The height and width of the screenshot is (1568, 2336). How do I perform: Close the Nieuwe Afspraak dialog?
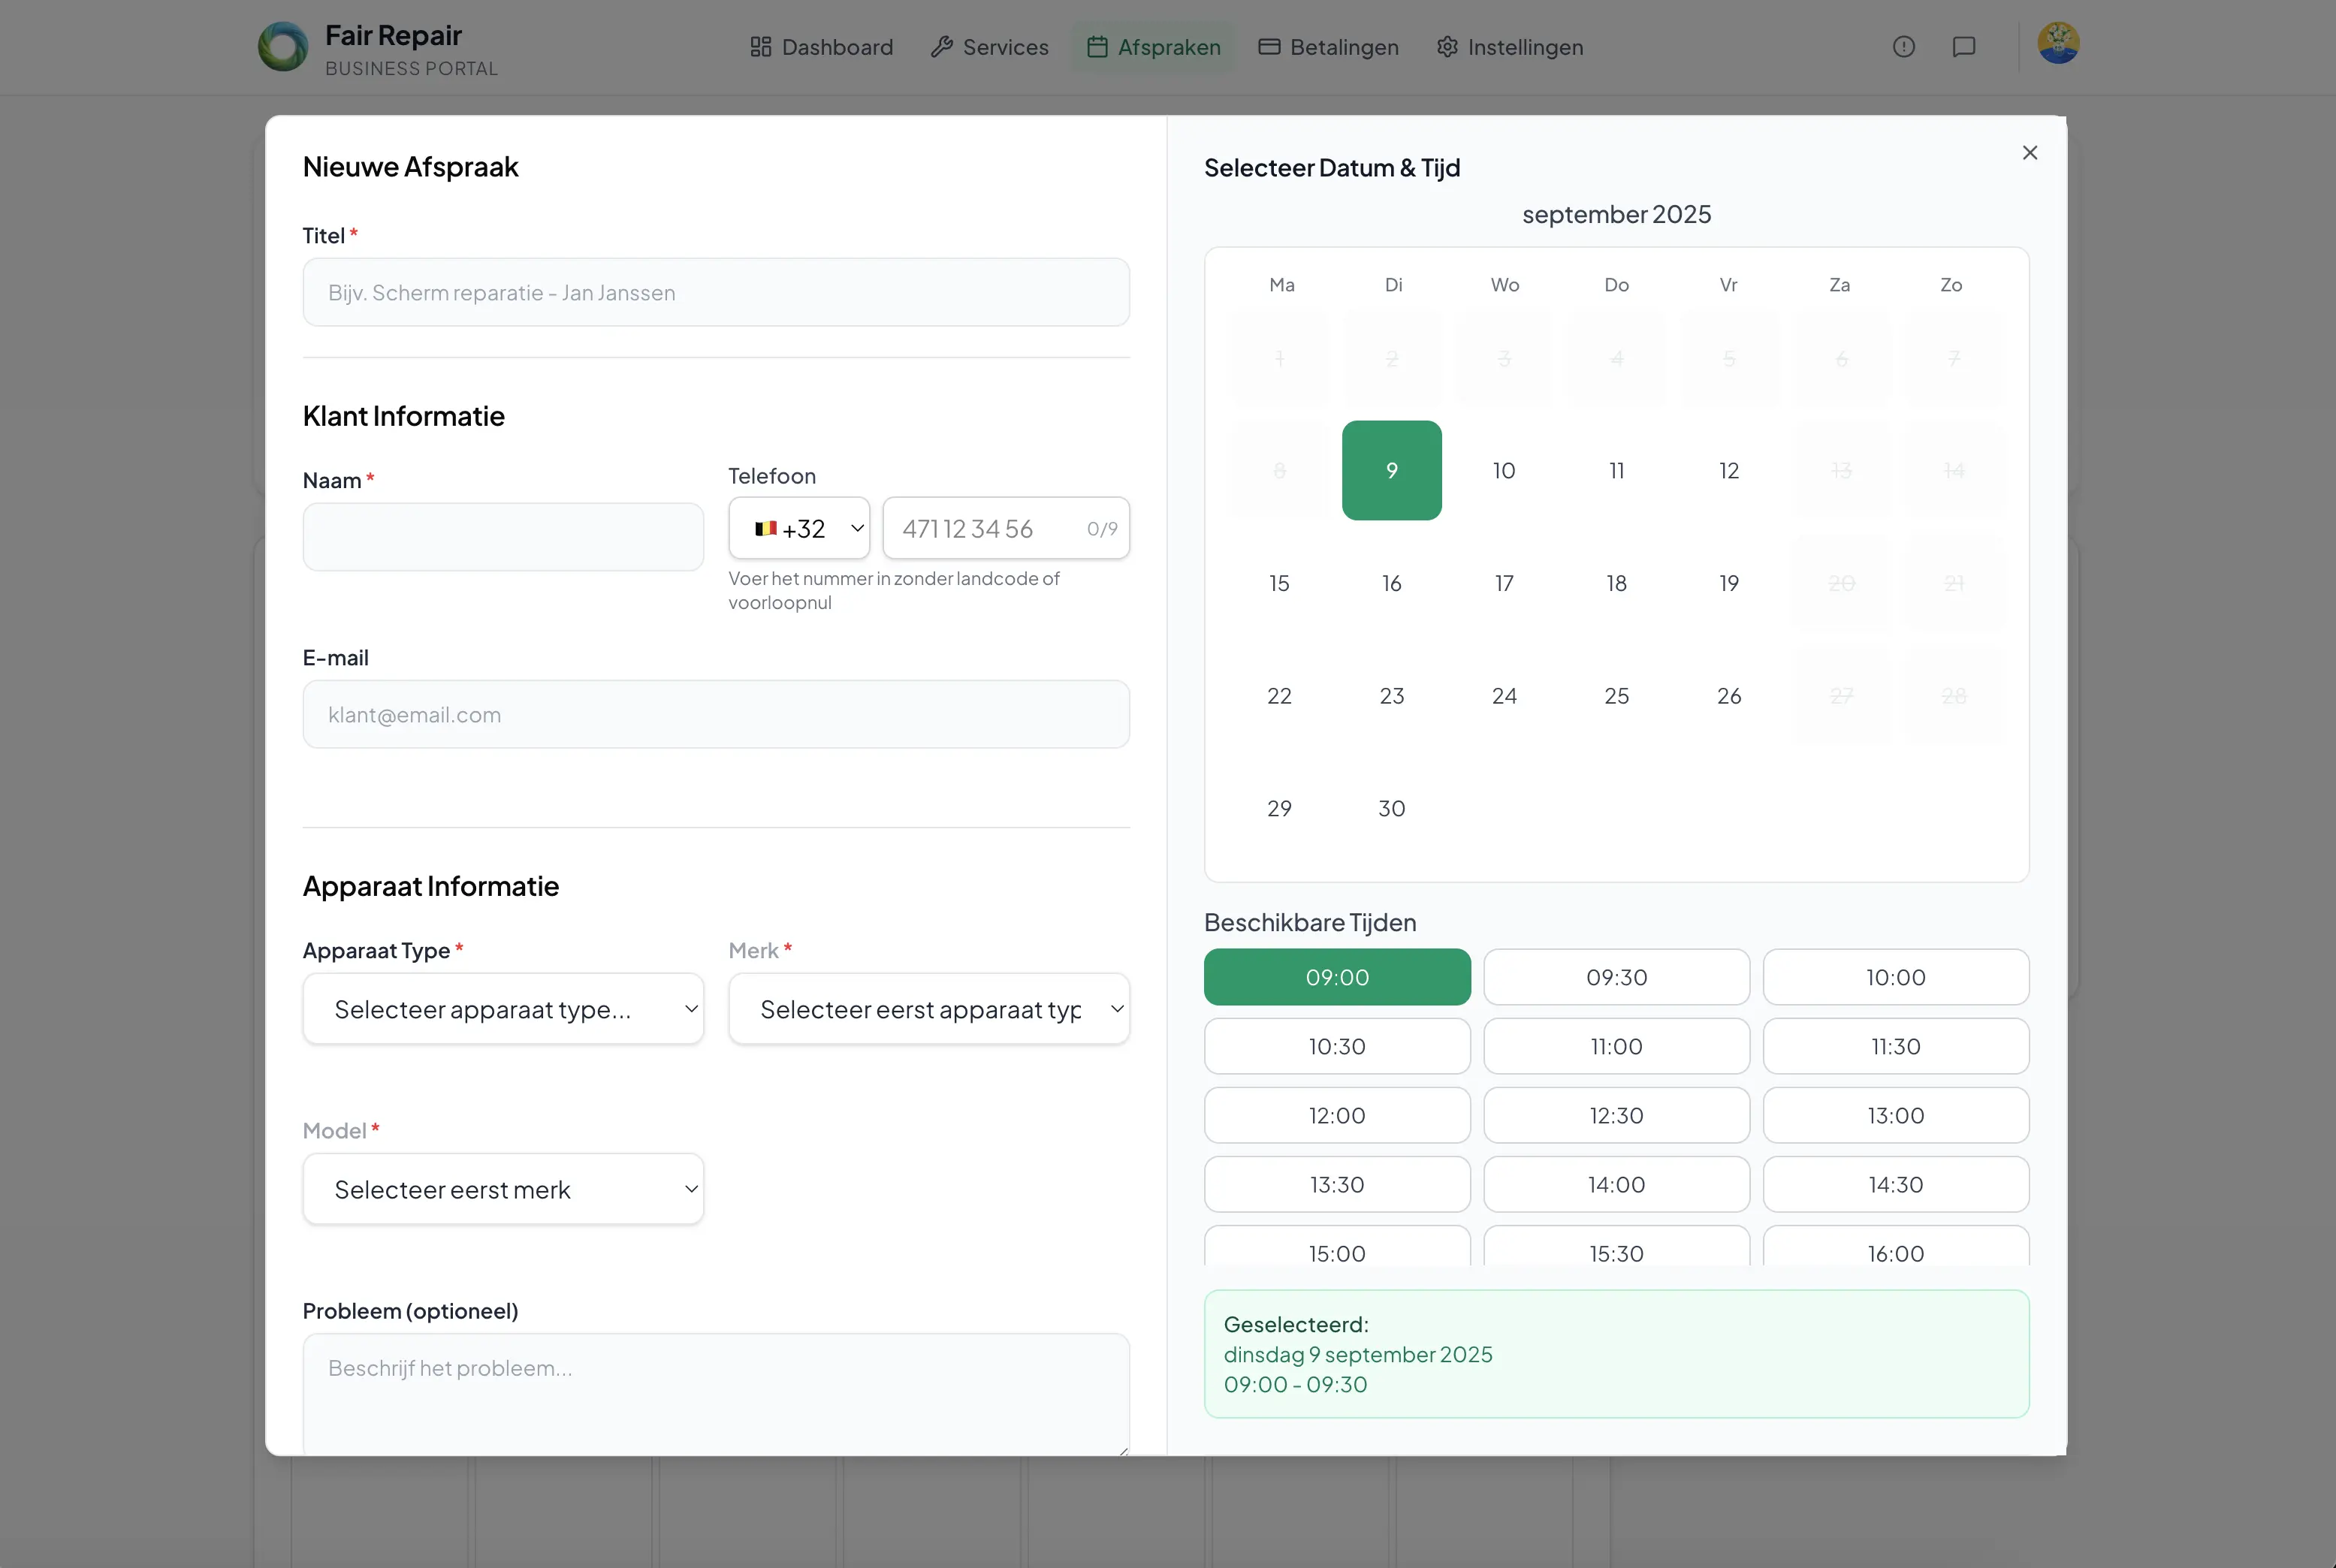[2030, 152]
